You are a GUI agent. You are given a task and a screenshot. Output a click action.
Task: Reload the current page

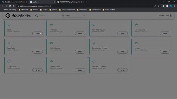(10, 6)
